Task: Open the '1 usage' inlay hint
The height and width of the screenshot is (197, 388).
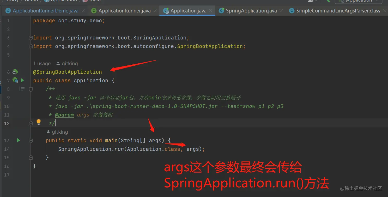Action: [42, 64]
